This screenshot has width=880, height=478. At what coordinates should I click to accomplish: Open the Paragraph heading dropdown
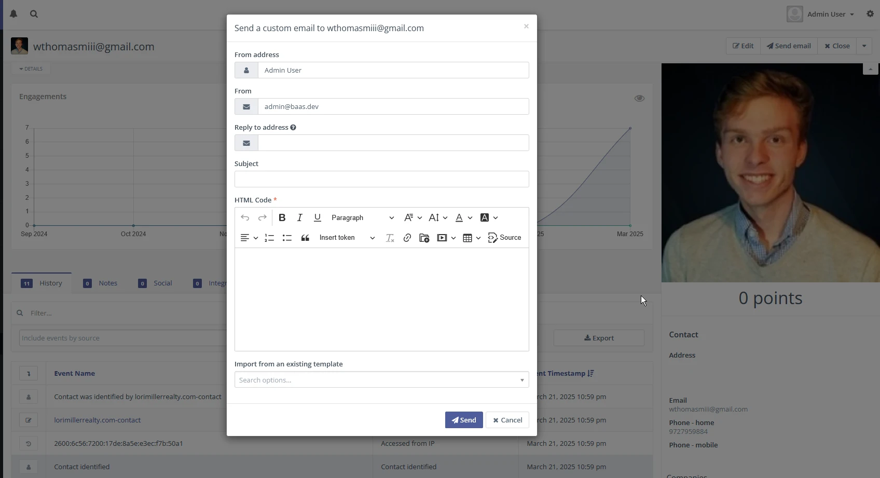pyautogui.click(x=362, y=218)
